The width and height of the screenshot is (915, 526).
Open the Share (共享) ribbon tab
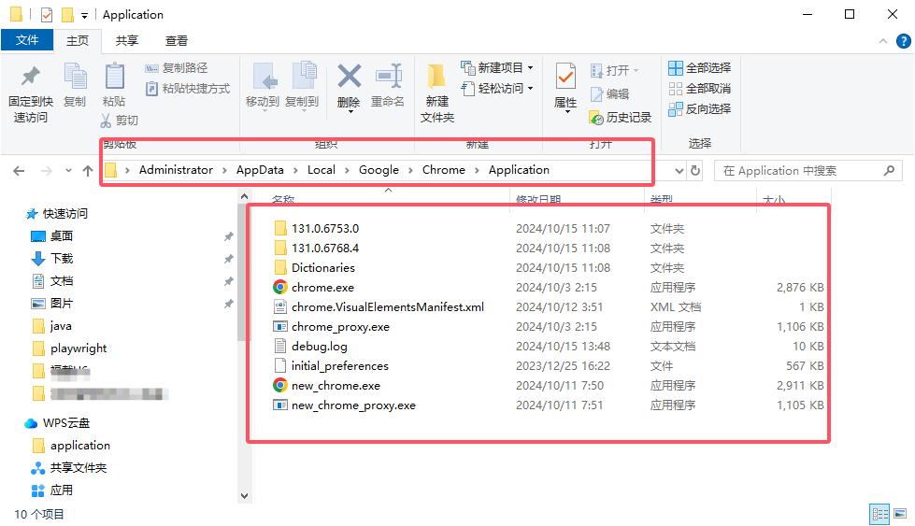(127, 41)
